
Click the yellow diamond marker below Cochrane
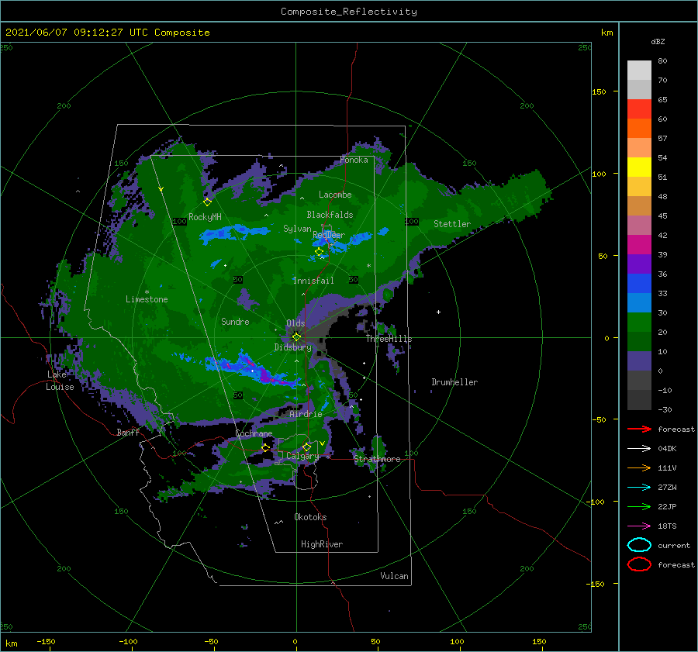tap(265, 447)
